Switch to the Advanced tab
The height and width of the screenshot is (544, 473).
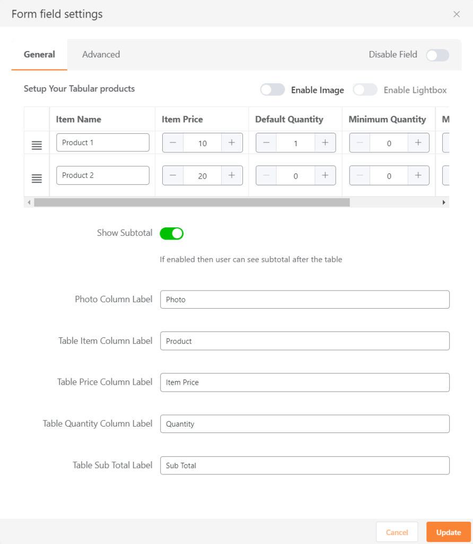tap(101, 54)
